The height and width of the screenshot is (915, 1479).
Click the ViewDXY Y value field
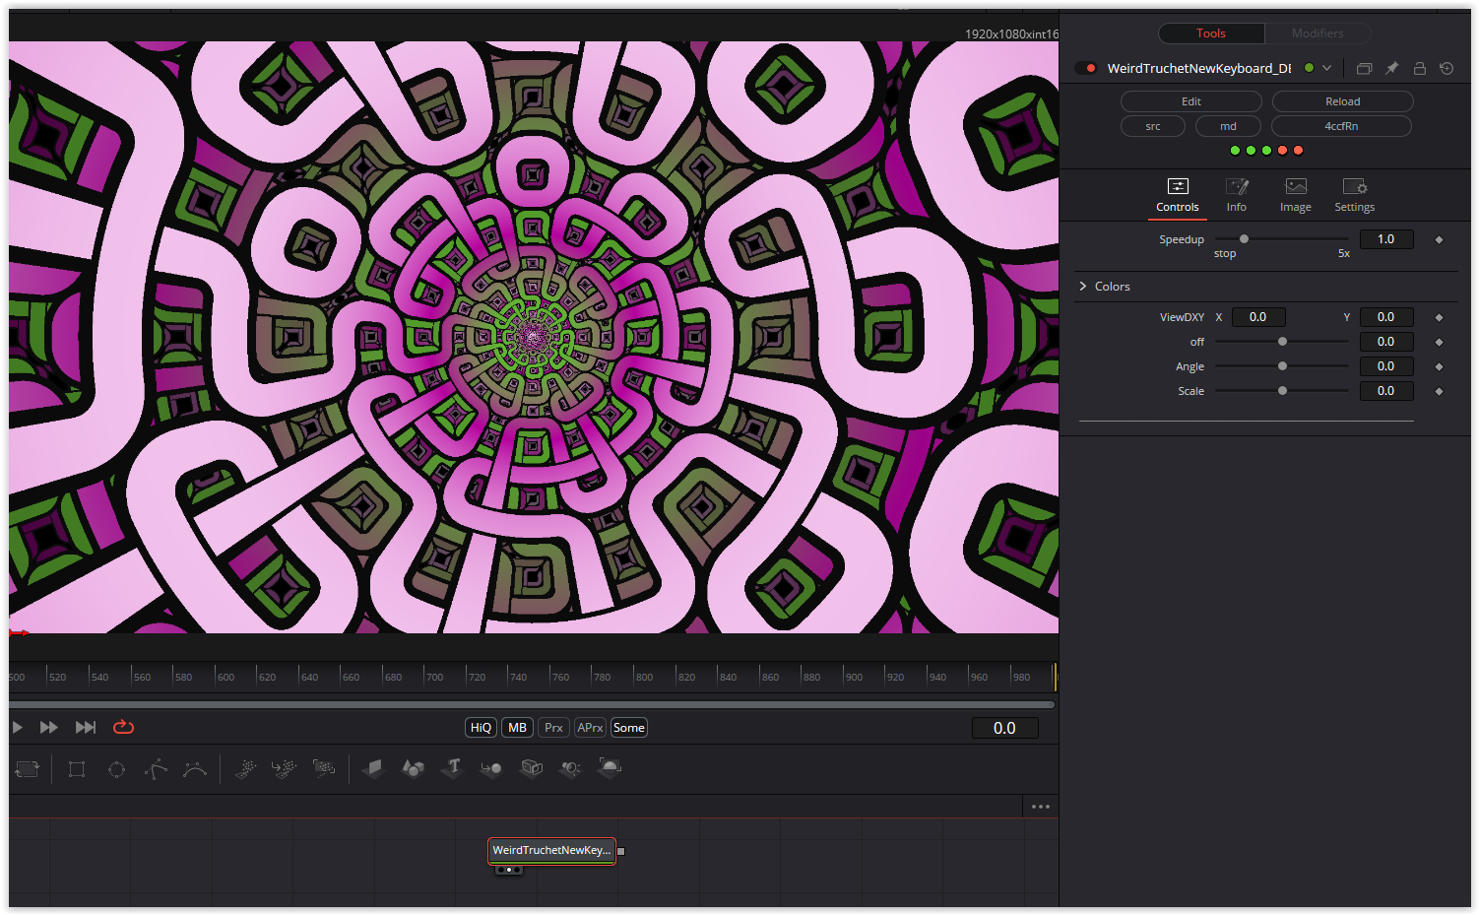1386,317
